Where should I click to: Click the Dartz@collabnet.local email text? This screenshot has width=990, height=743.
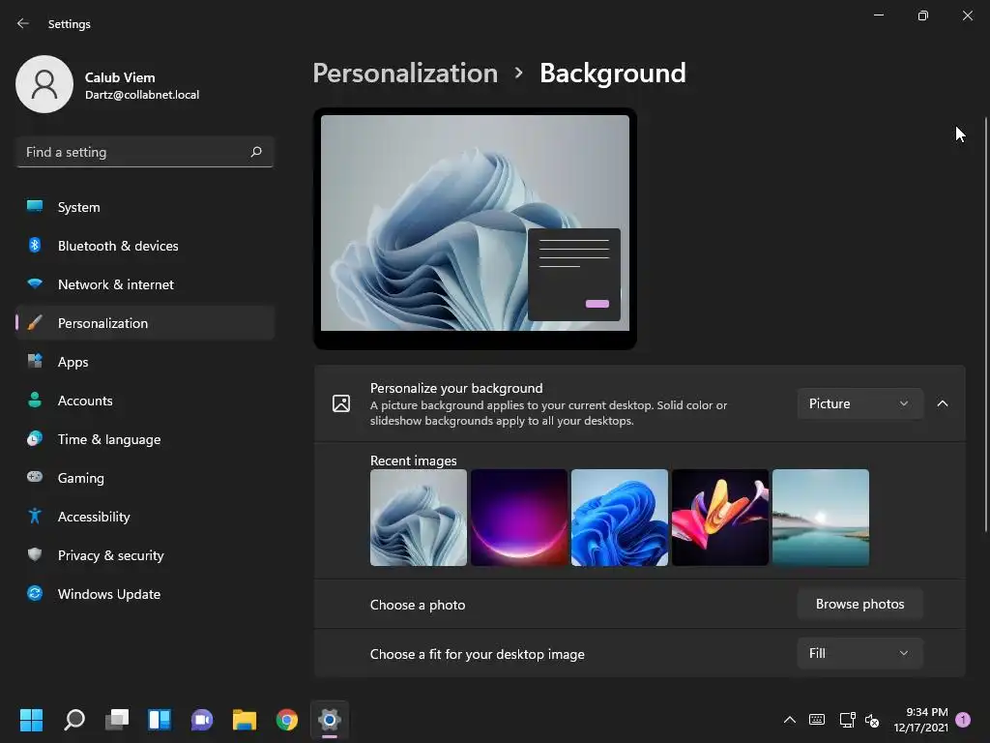(142, 95)
